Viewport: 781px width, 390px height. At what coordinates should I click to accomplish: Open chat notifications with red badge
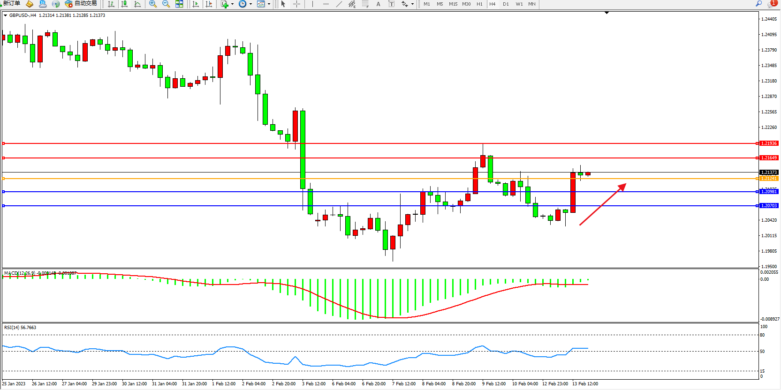[772, 4]
